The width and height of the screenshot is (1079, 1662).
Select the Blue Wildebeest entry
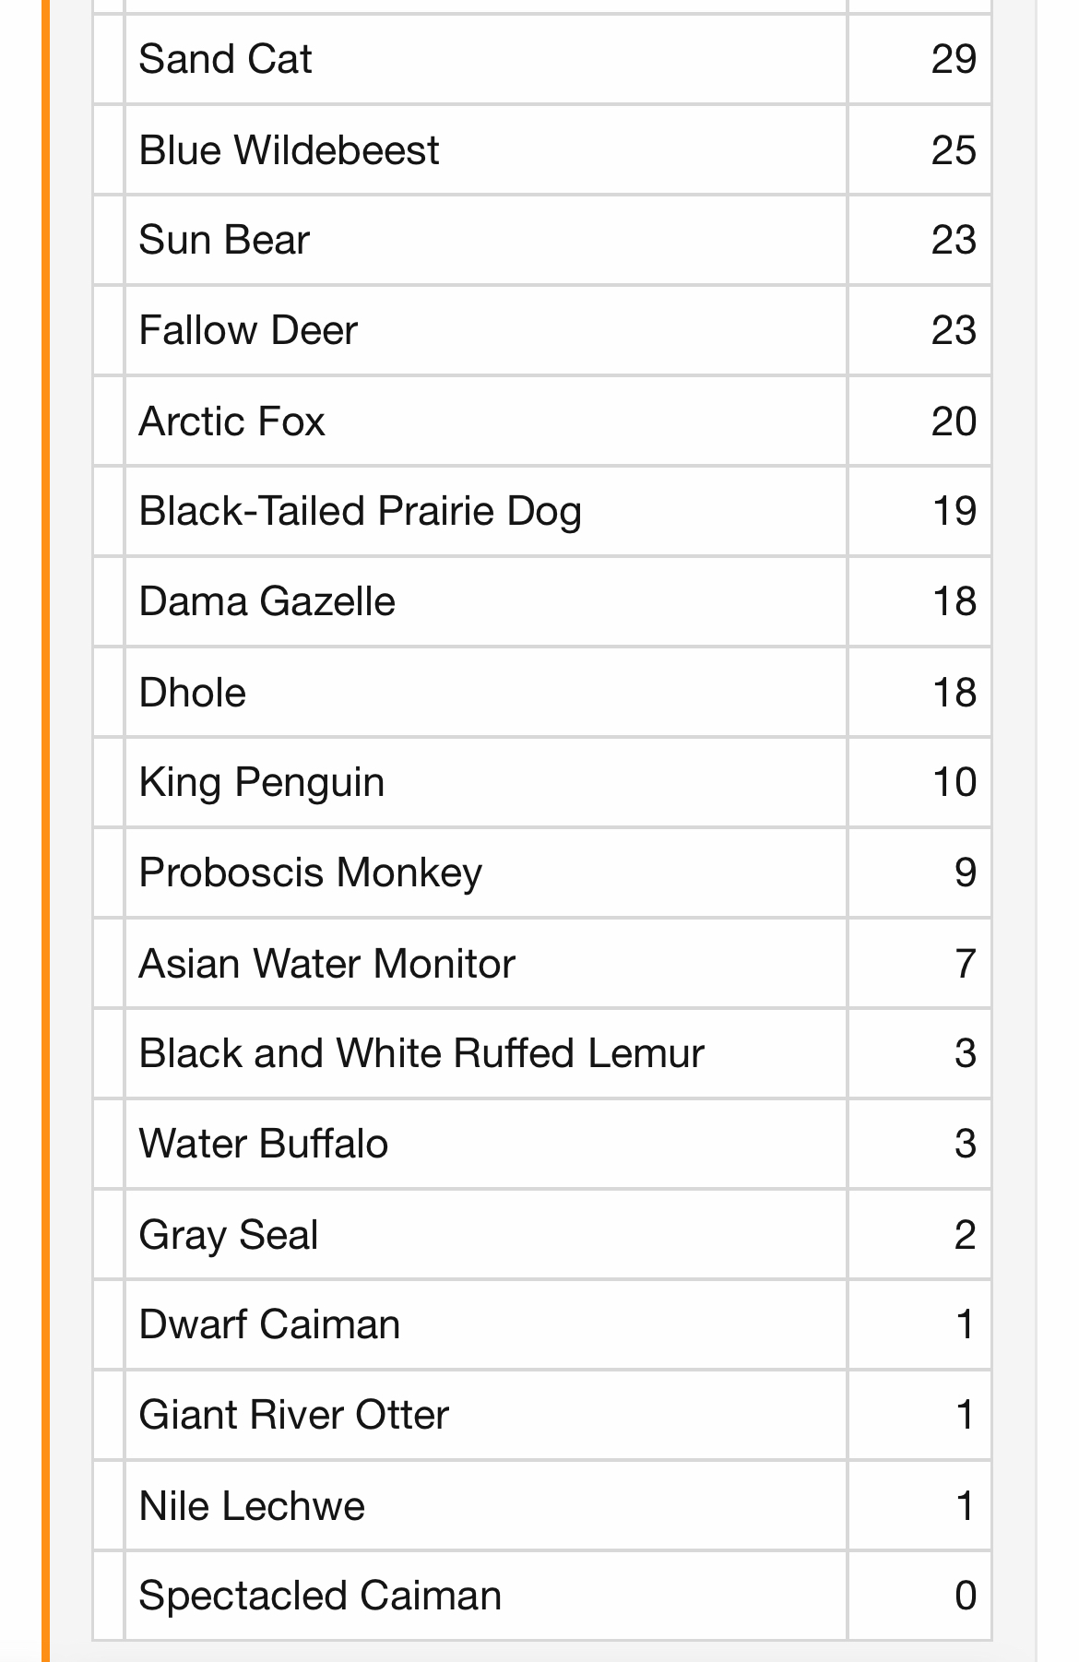tap(542, 149)
